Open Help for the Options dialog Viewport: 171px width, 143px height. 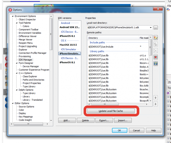[153, 131]
